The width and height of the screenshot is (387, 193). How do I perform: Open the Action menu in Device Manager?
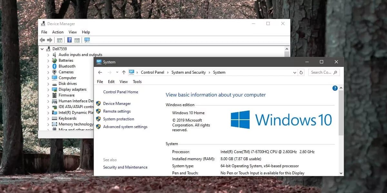58,32
